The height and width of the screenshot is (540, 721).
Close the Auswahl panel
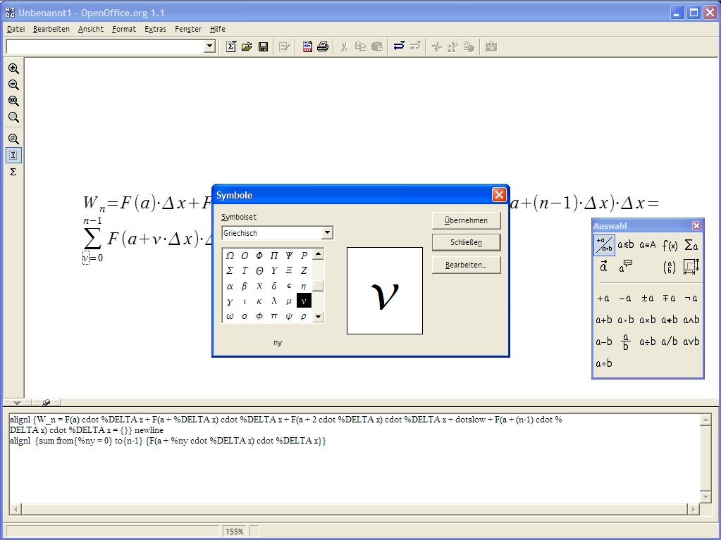[696, 226]
